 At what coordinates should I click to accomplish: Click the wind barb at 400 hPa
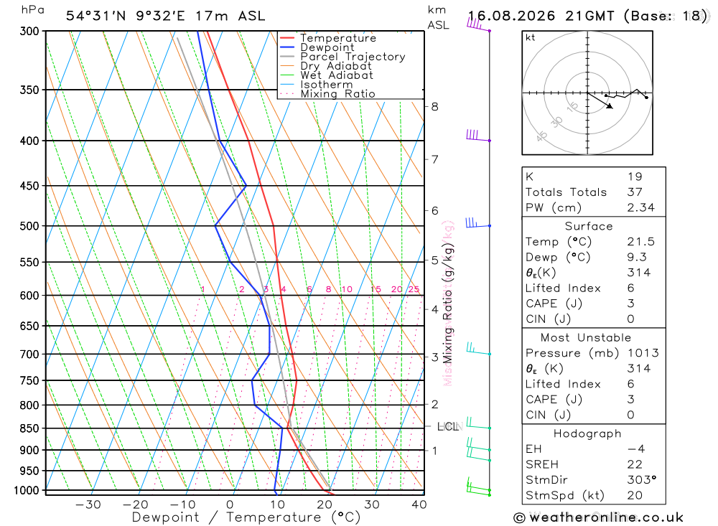[x=478, y=136]
